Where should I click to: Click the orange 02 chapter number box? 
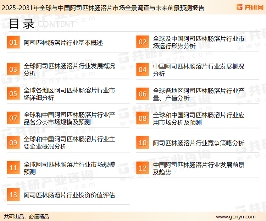143,42
